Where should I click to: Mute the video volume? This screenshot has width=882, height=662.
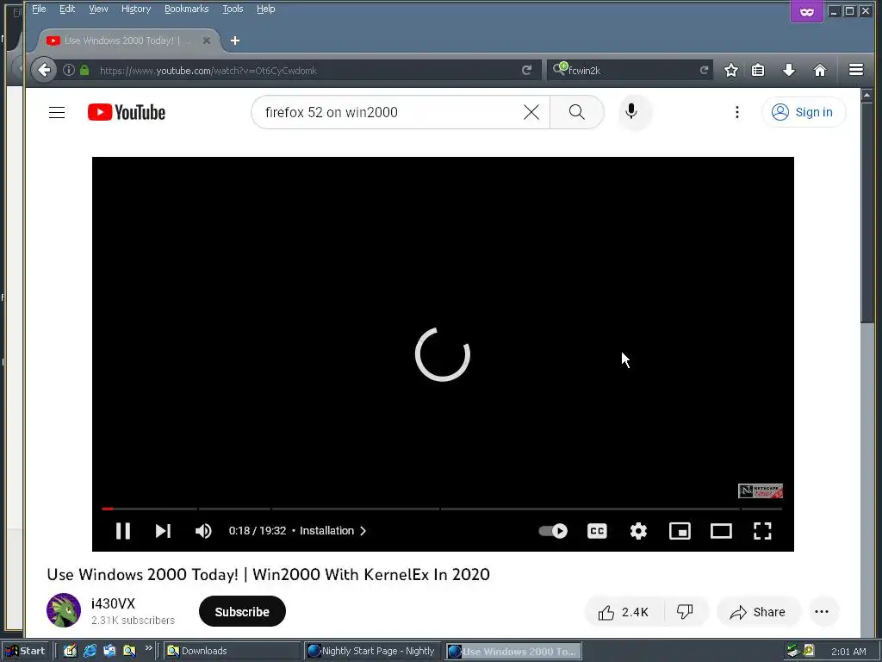(203, 531)
